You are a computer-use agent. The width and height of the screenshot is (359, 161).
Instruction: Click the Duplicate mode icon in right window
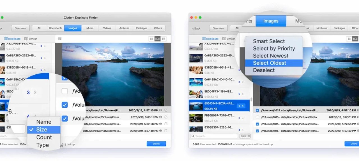pyautogui.click(x=204, y=39)
